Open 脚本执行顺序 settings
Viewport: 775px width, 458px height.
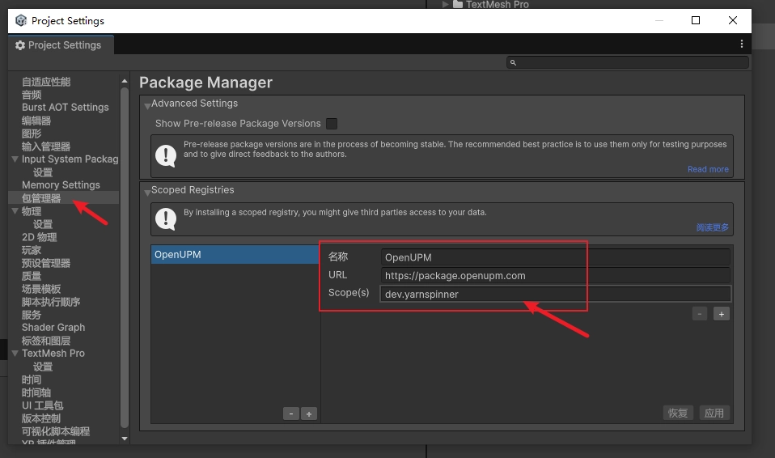[x=51, y=302]
